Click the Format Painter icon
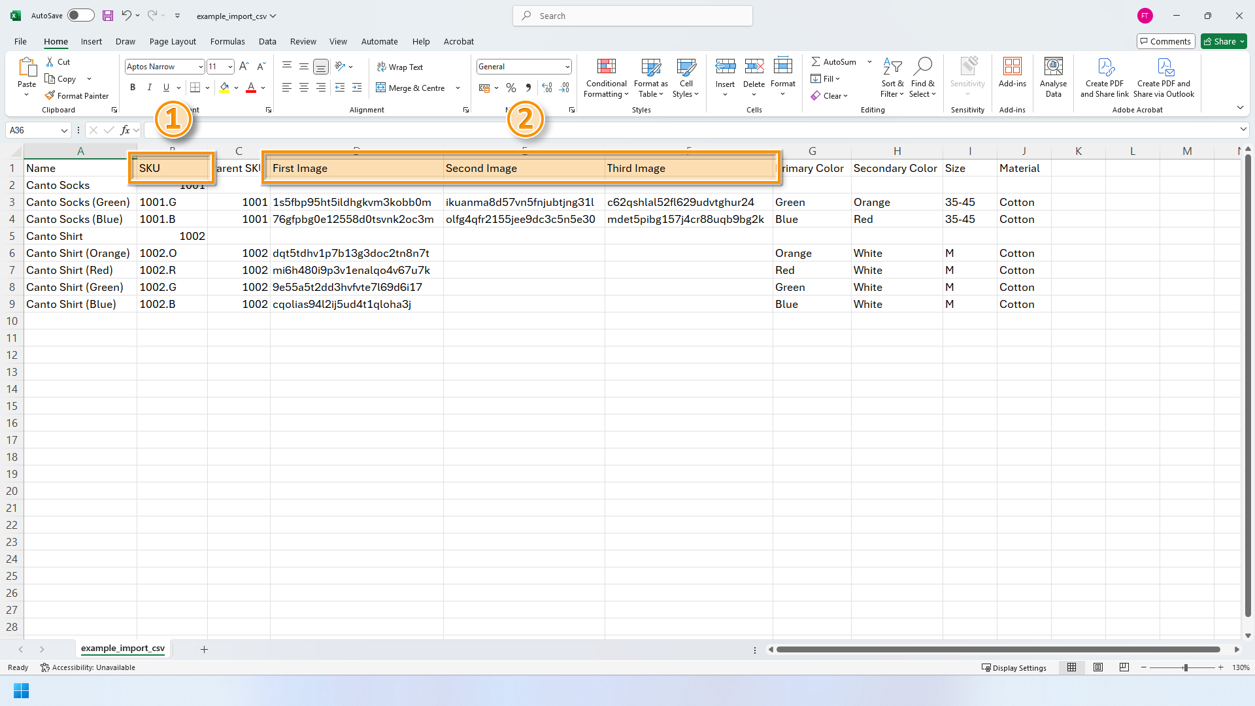 click(50, 95)
